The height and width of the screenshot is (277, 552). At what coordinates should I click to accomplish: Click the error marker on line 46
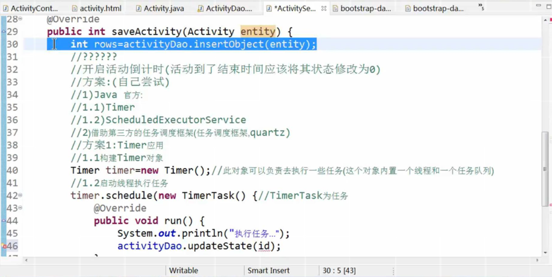pos(4,246)
